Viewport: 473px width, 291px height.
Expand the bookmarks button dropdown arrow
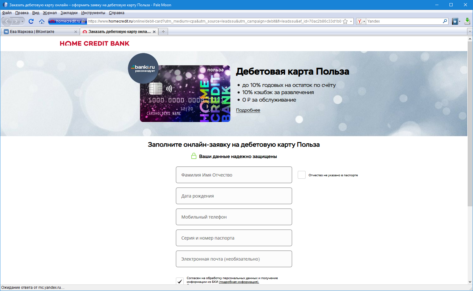pos(459,21)
